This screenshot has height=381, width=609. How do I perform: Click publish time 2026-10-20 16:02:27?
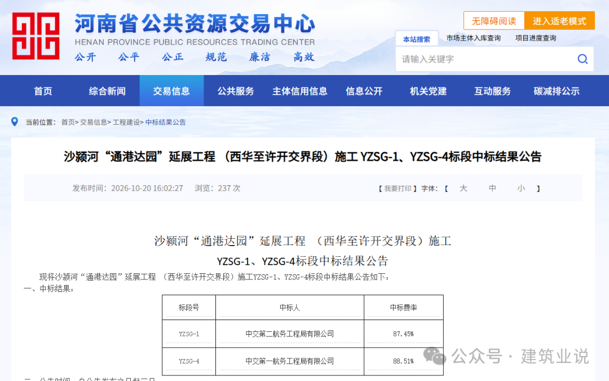pos(147,188)
